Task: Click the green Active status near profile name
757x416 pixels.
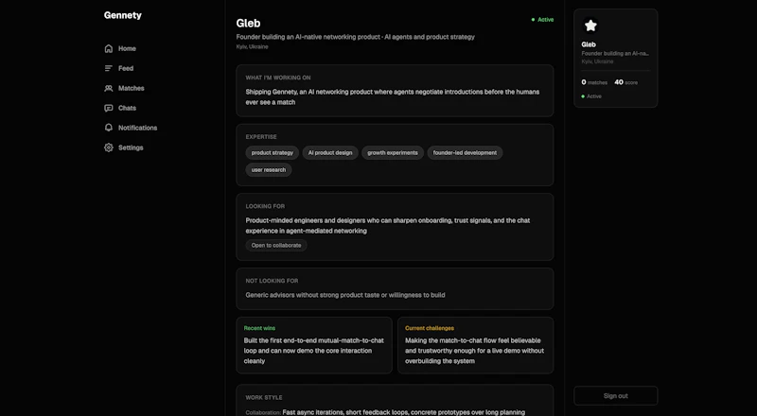Action: (x=542, y=20)
